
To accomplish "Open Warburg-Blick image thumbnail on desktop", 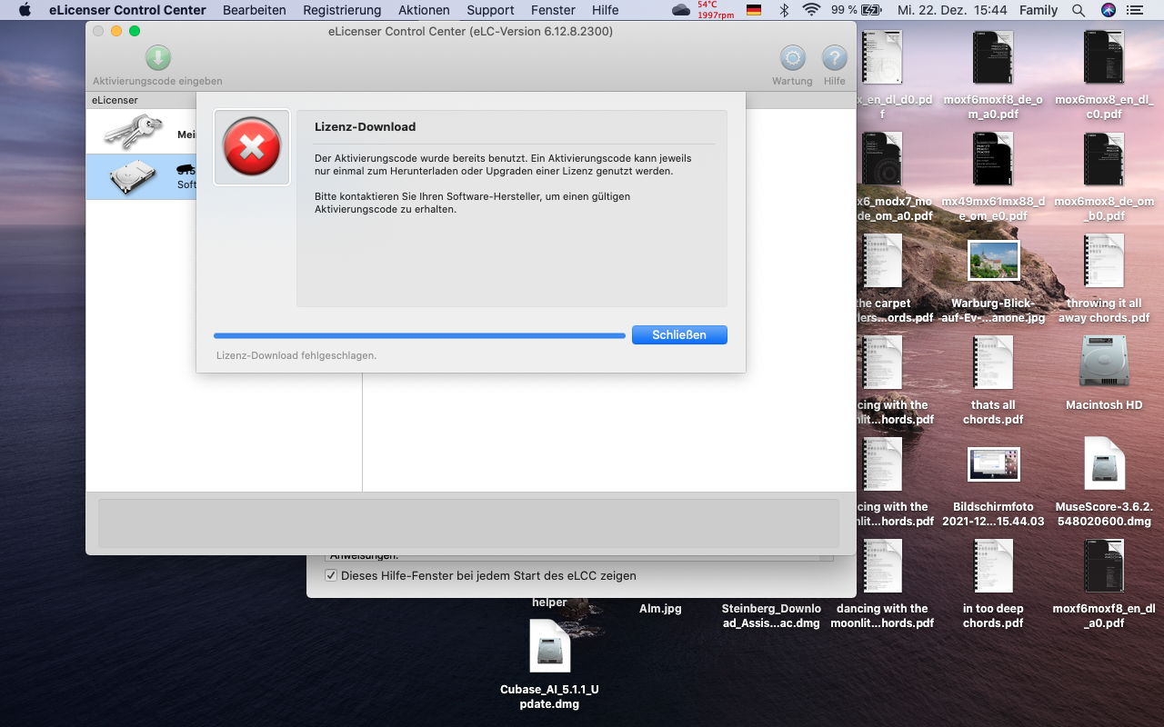I will pos(993,262).
